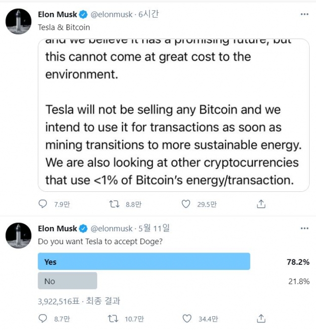Open more options on the Doge poll tweet
The image size is (316, 330).
point(305,228)
